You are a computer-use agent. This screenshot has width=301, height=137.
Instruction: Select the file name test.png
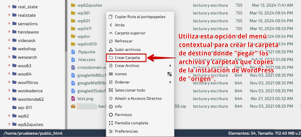(x=85, y=99)
